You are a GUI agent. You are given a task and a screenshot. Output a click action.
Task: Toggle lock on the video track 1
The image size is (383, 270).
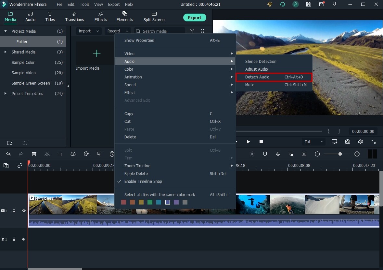[x=14, y=211]
